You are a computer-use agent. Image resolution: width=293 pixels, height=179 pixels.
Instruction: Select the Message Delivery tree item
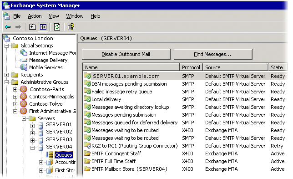point(48,60)
